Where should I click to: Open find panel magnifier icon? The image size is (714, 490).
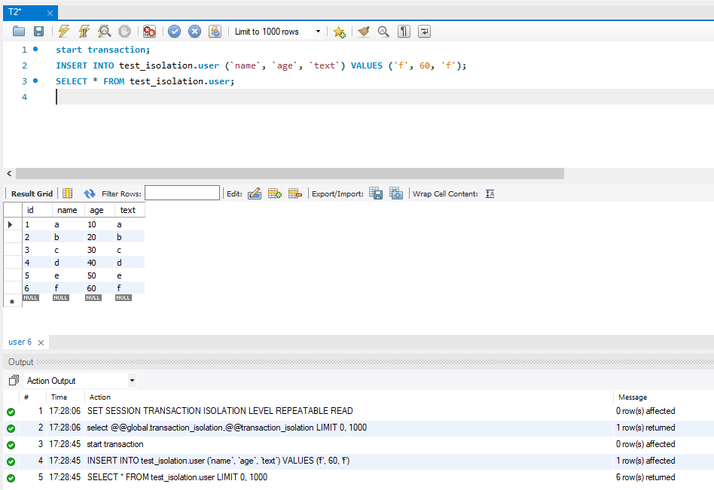pos(383,32)
